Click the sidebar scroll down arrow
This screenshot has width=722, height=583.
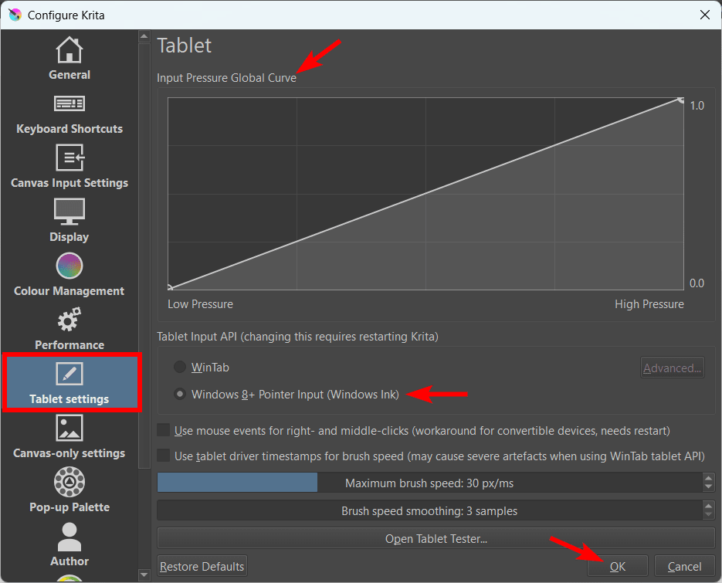coord(144,575)
